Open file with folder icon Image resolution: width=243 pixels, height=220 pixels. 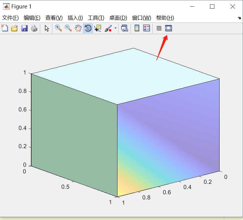tap(14, 28)
